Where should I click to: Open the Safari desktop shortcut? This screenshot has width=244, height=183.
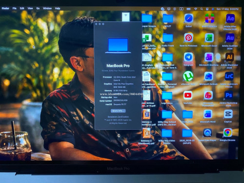tap(189, 19)
